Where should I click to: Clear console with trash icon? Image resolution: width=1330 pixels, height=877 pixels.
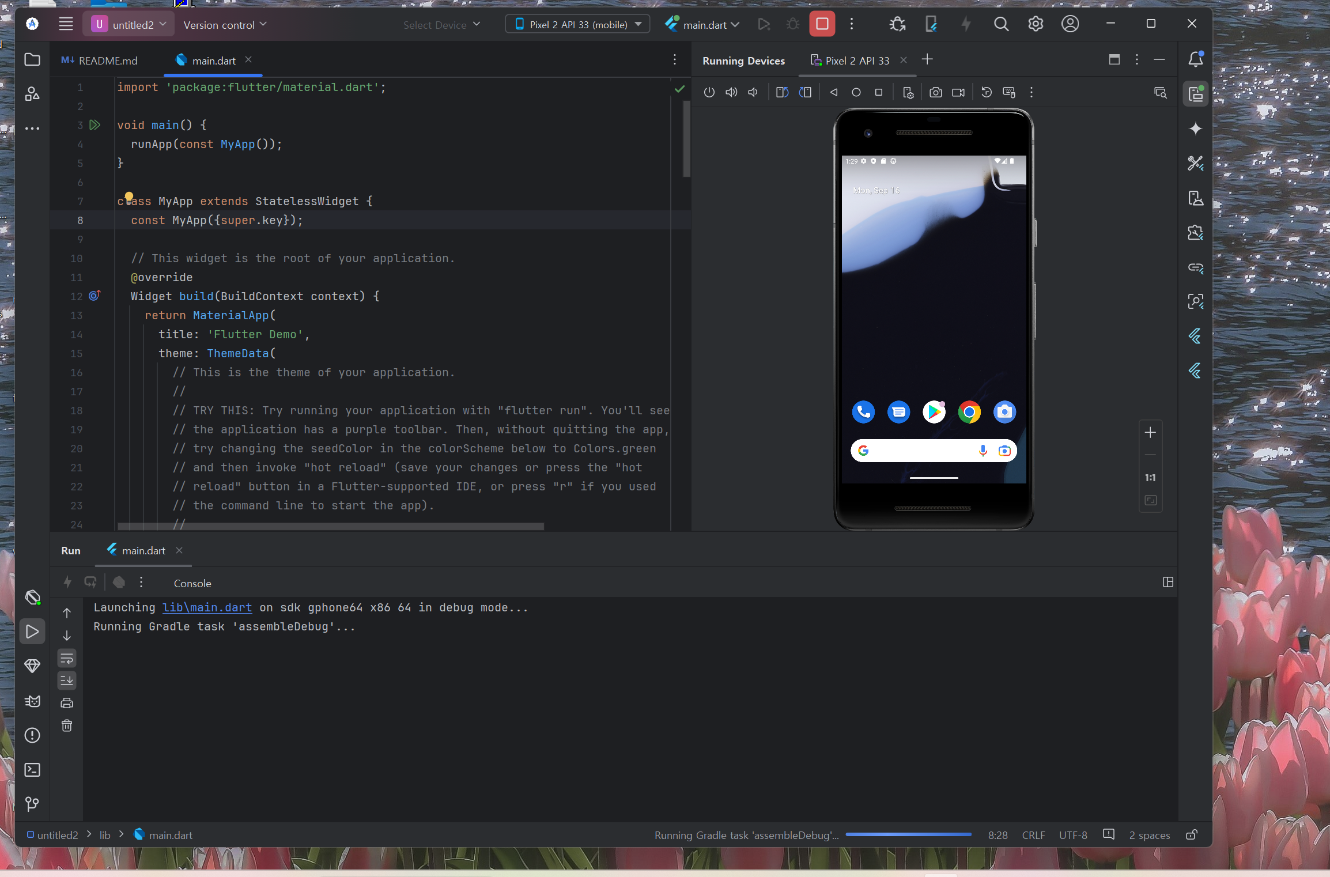[67, 726]
